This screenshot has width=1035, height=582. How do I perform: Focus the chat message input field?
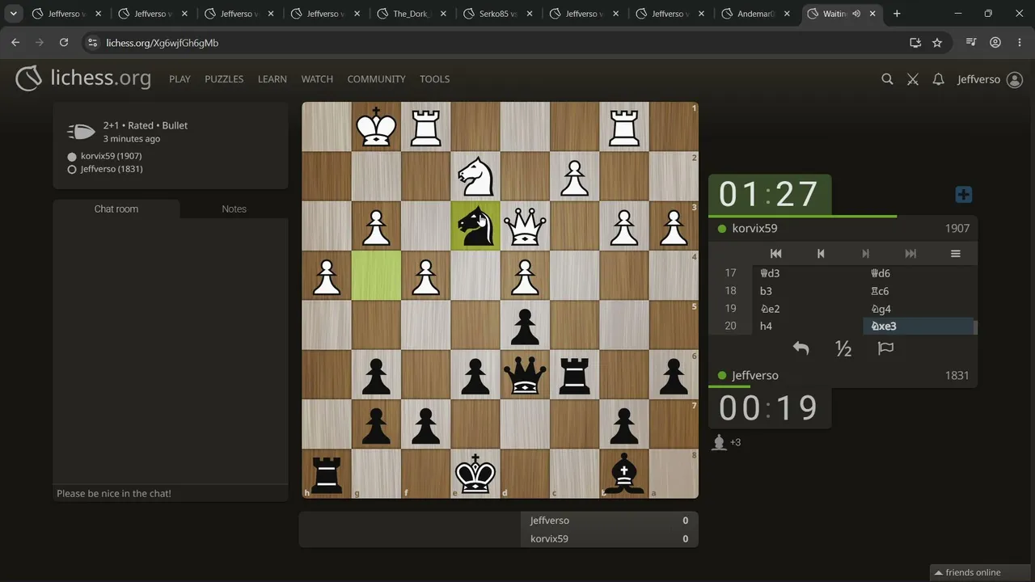(171, 493)
